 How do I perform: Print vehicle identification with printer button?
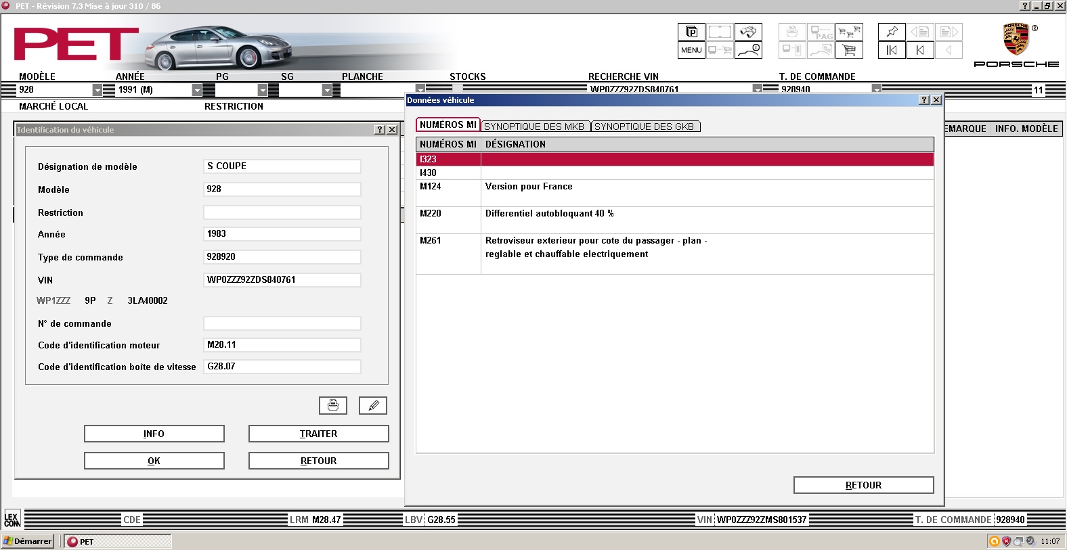(x=333, y=405)
